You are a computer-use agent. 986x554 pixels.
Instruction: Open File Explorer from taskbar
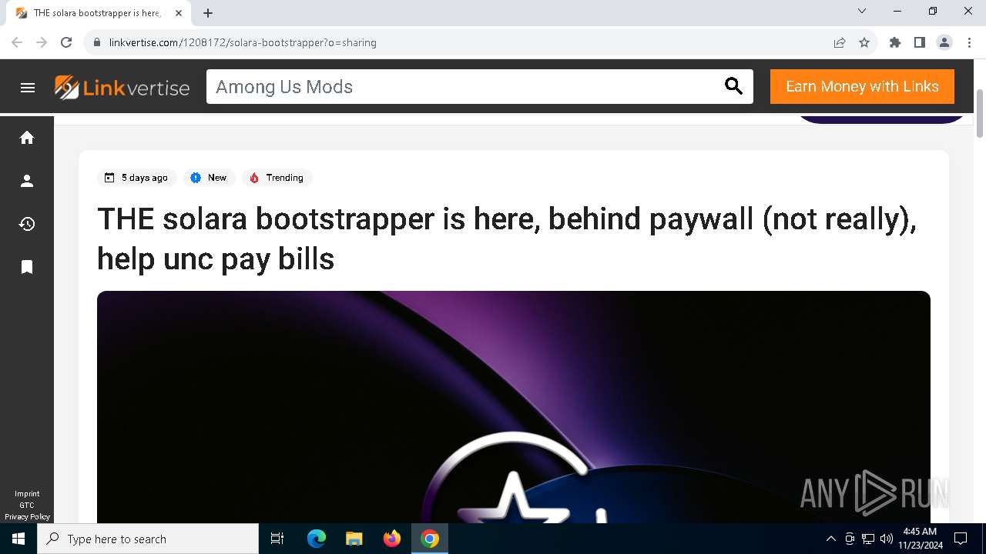(x=354, y=539)
